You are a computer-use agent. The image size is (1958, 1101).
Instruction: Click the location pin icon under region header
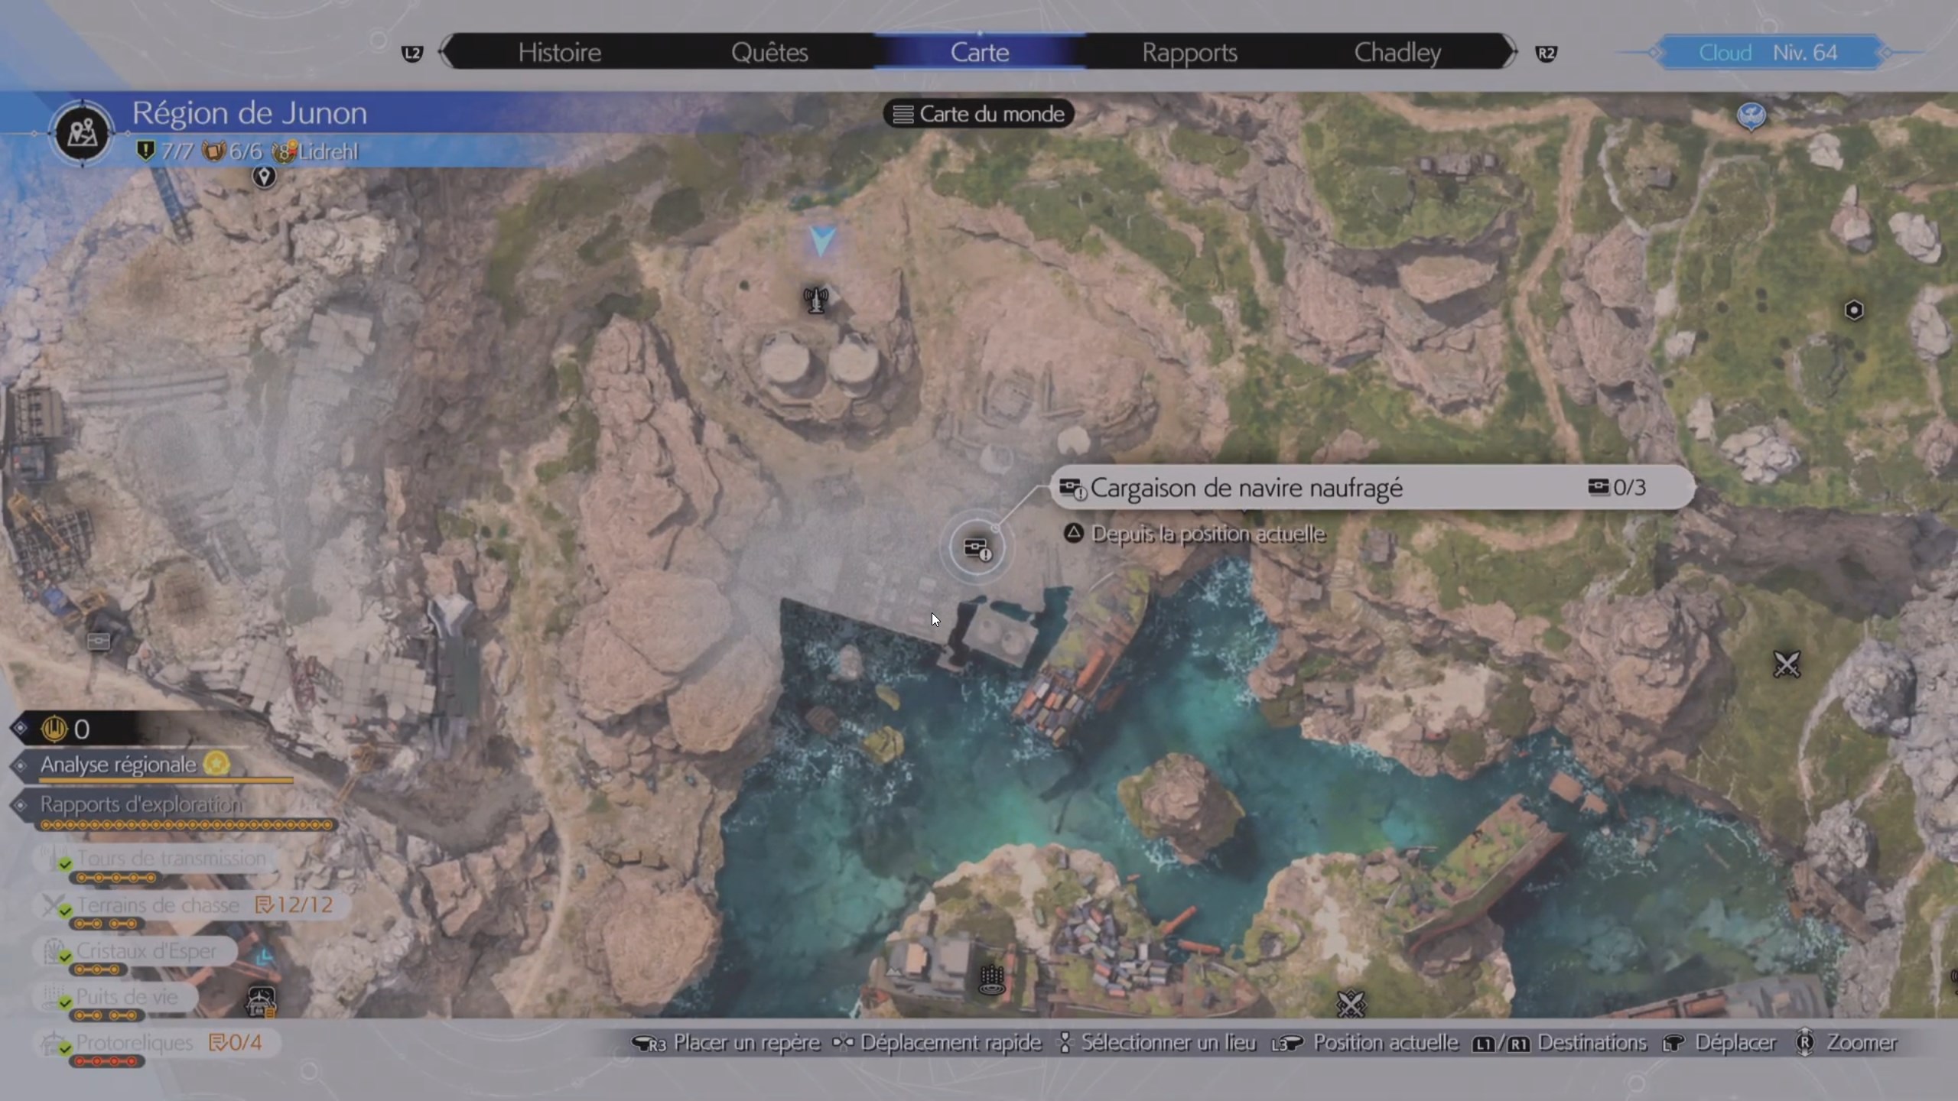tap(264, 177)
